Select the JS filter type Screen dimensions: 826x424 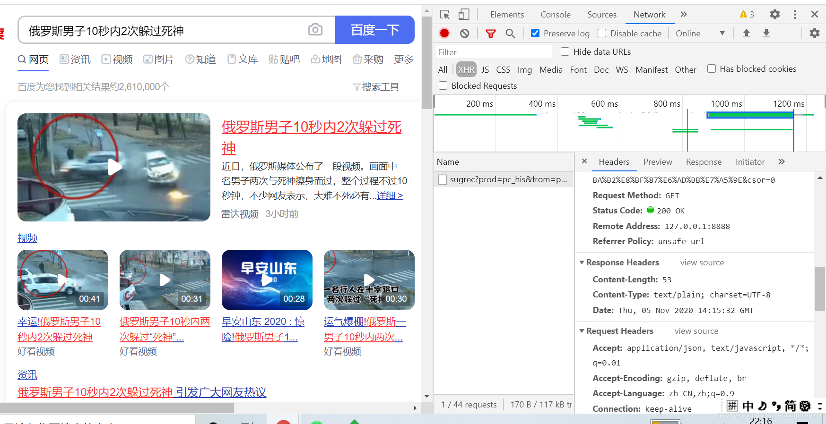[x=485, y=69]
